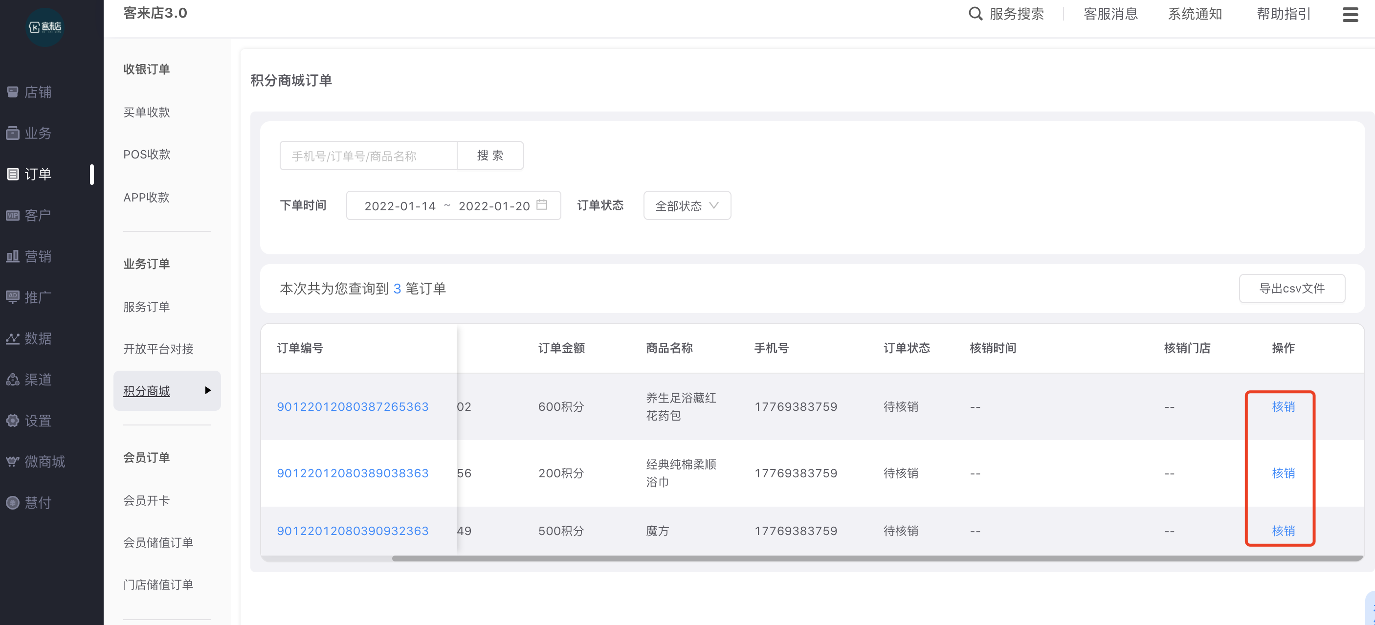
Task: Open the 推广 AD sidebar icon
Action: click(x=13, y=297)
